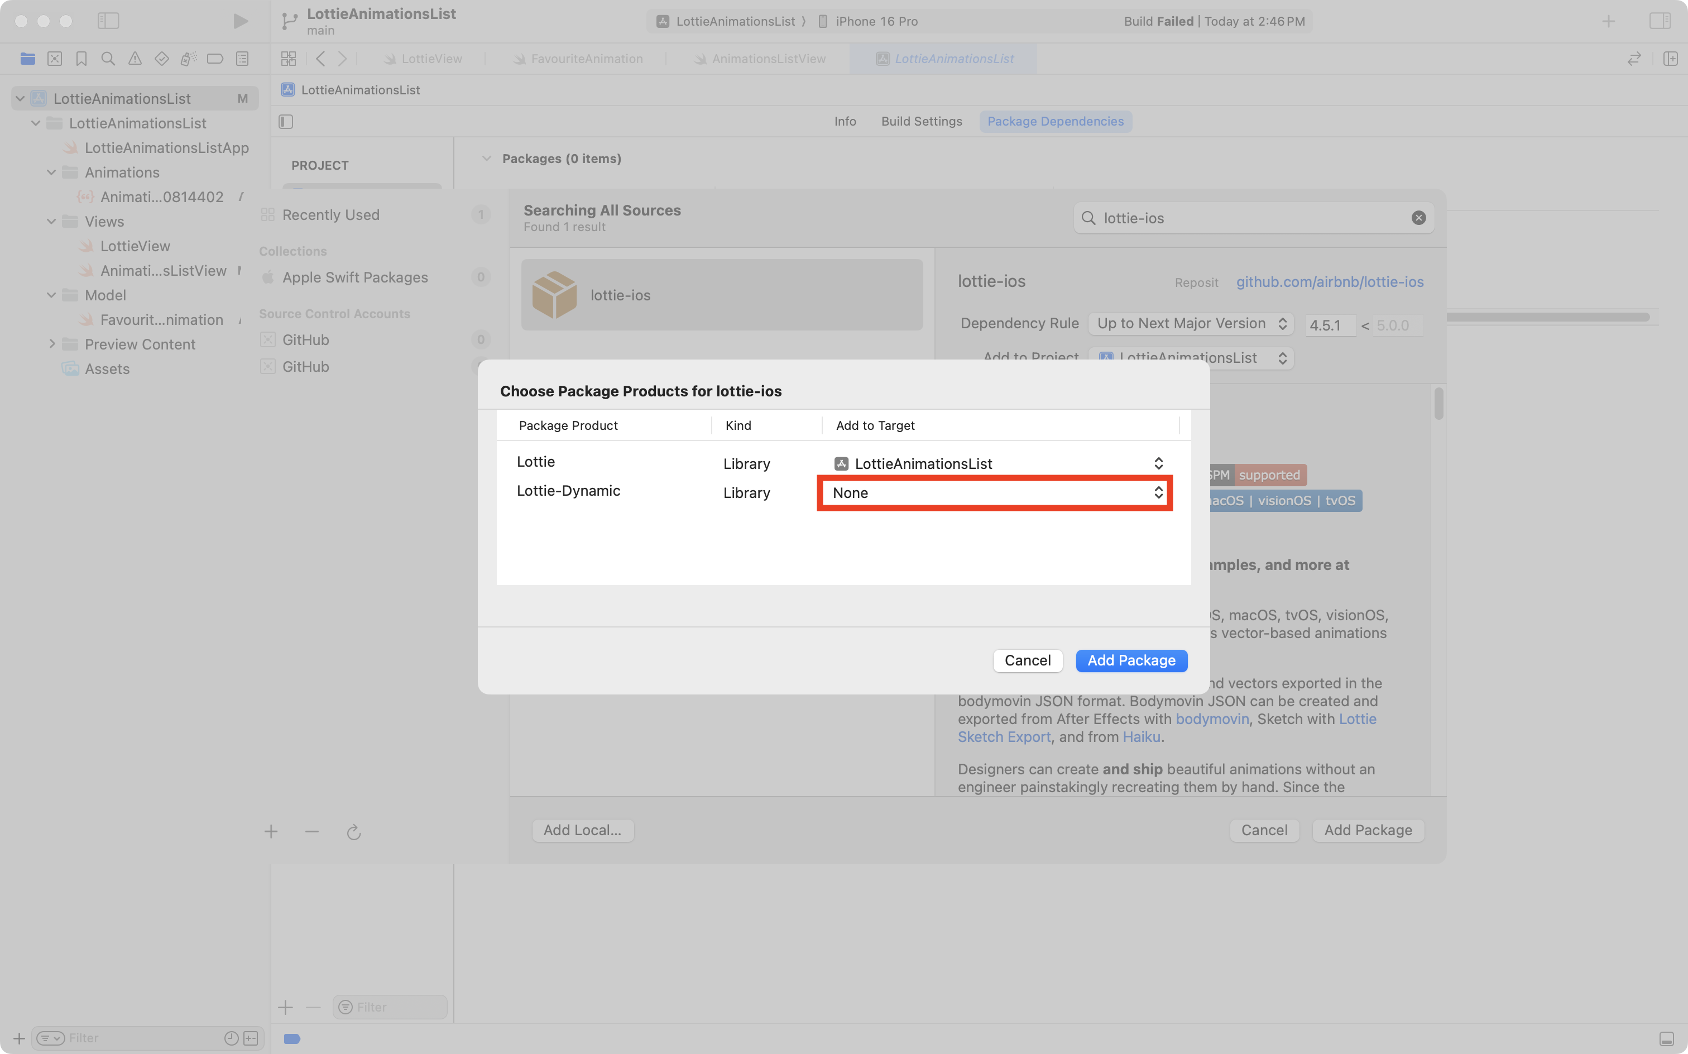Image resolution: width=1688 pixels, height=1054 pixels.
Task: Open the github.com/airbnb/lottie-ios link
Action: pos(1329,281)
